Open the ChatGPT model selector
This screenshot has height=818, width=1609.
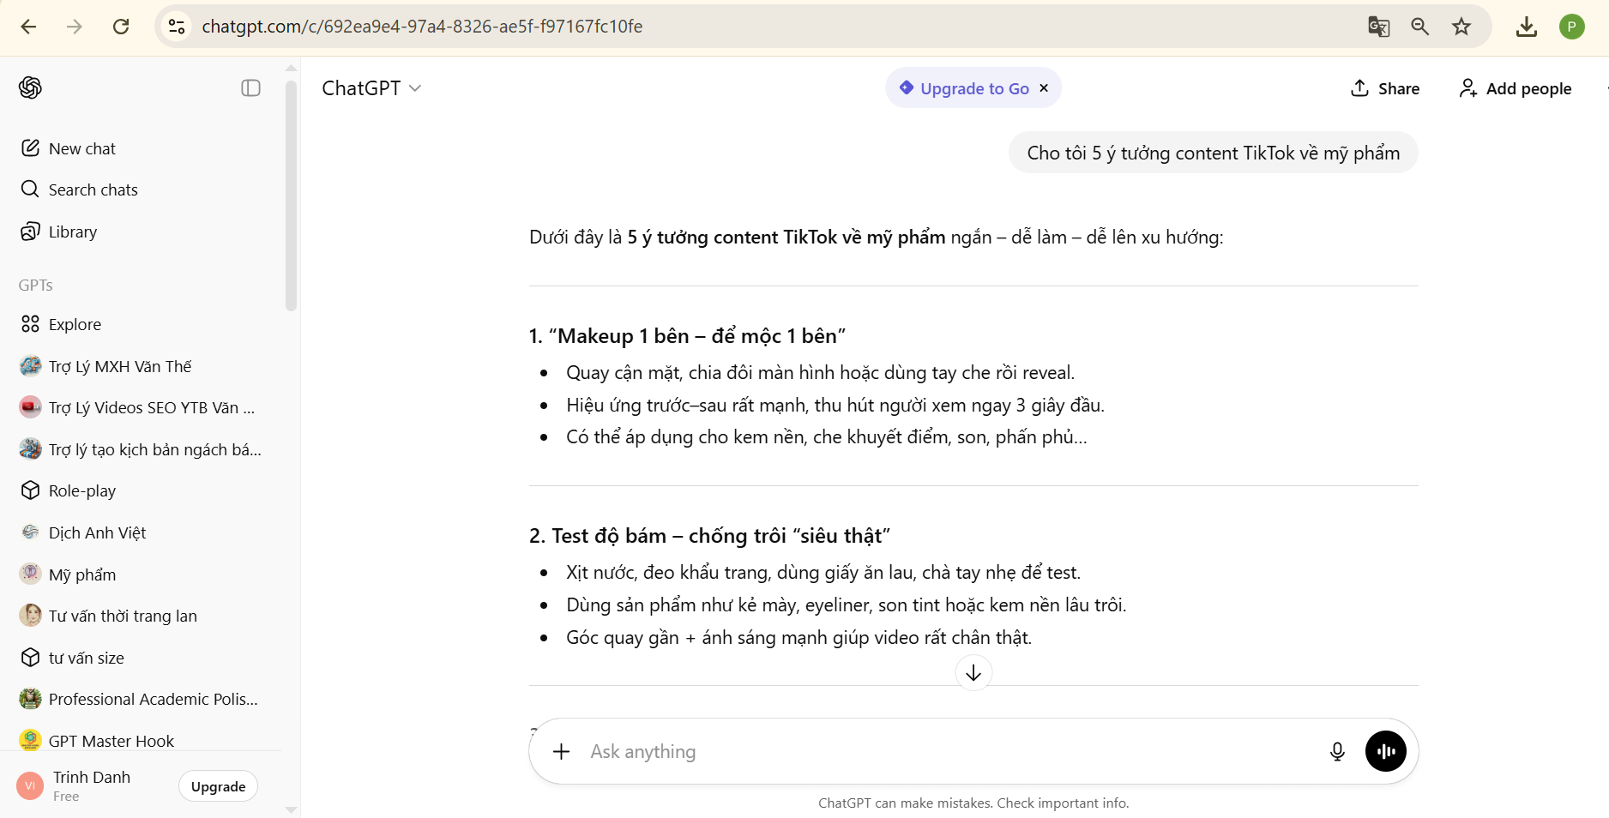tap(371, 88)
